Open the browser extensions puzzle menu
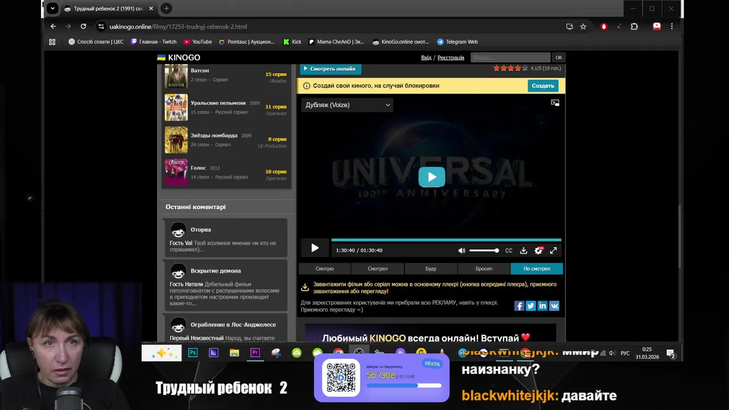 [x=634, y=26]
